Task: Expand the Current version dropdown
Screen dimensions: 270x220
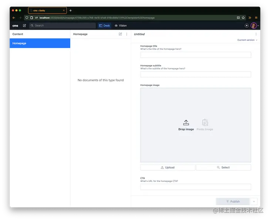Action: [247, 40]
